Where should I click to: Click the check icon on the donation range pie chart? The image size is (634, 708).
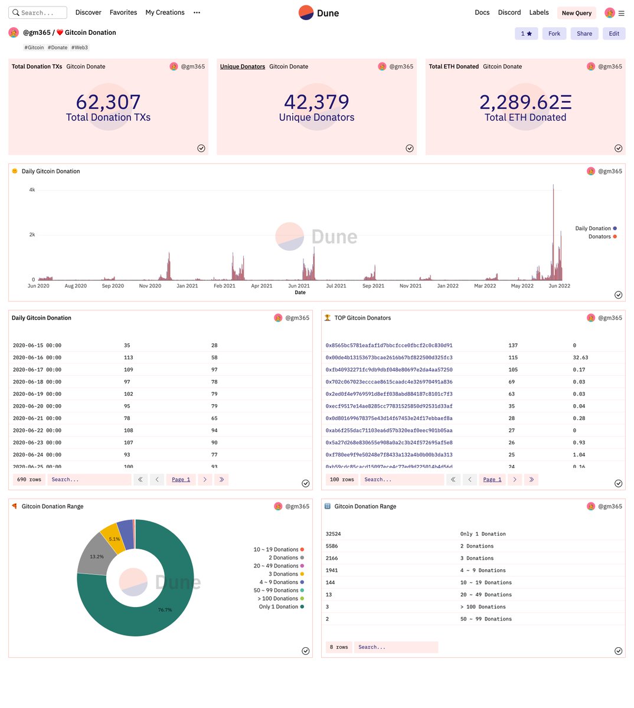click(x=306, y=651)
